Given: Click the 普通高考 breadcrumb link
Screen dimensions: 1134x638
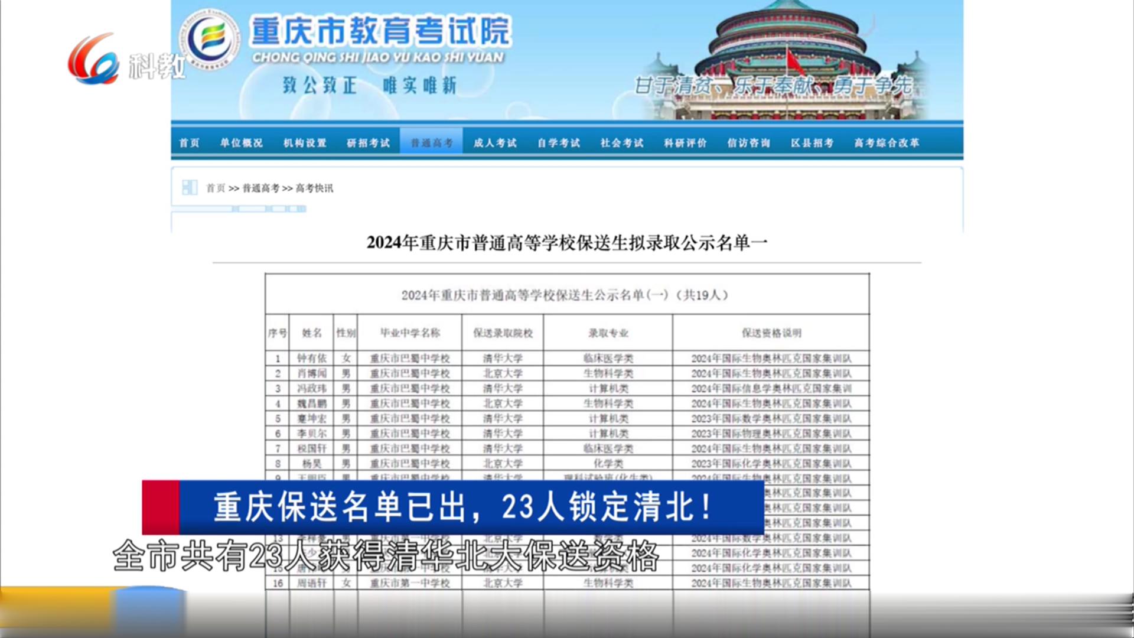Looking at the screenshot, I should 260,188.
